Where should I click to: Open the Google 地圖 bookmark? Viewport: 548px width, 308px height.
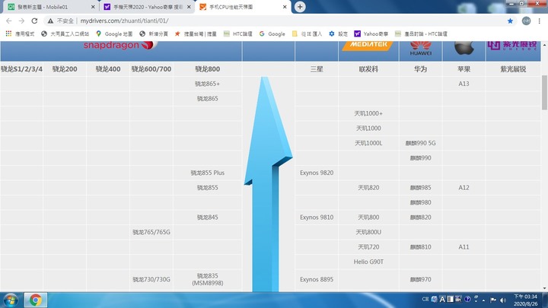114,34
